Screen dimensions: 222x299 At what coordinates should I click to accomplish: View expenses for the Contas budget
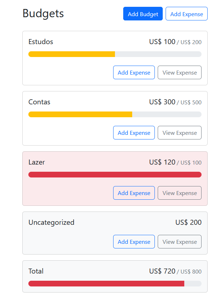point(179,133)
